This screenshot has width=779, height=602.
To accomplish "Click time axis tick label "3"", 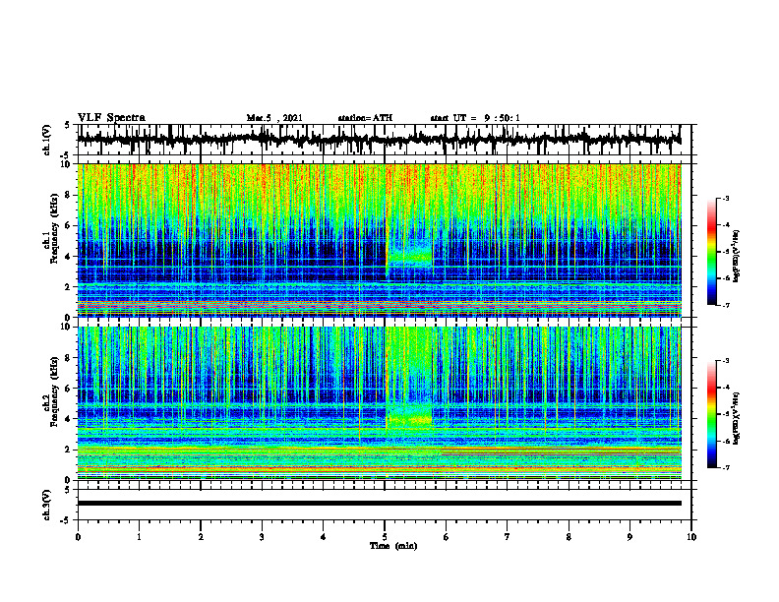I will tap(262, 537).
